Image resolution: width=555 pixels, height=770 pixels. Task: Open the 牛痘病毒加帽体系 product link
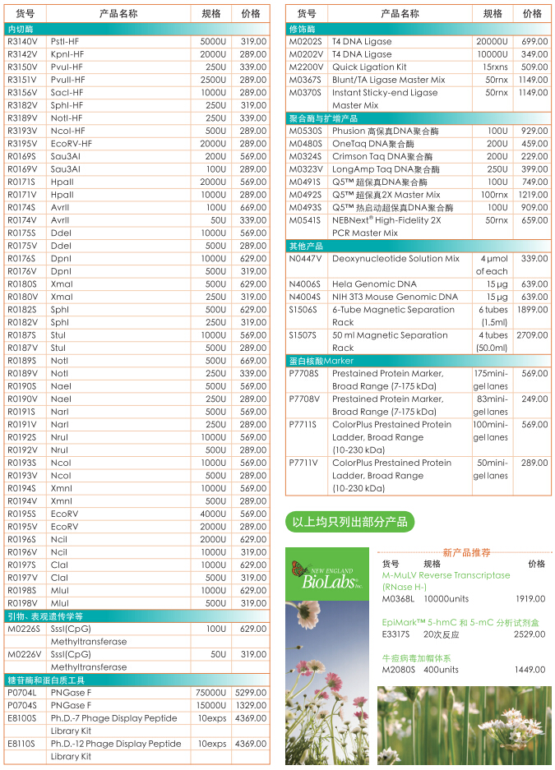point(417,658)
